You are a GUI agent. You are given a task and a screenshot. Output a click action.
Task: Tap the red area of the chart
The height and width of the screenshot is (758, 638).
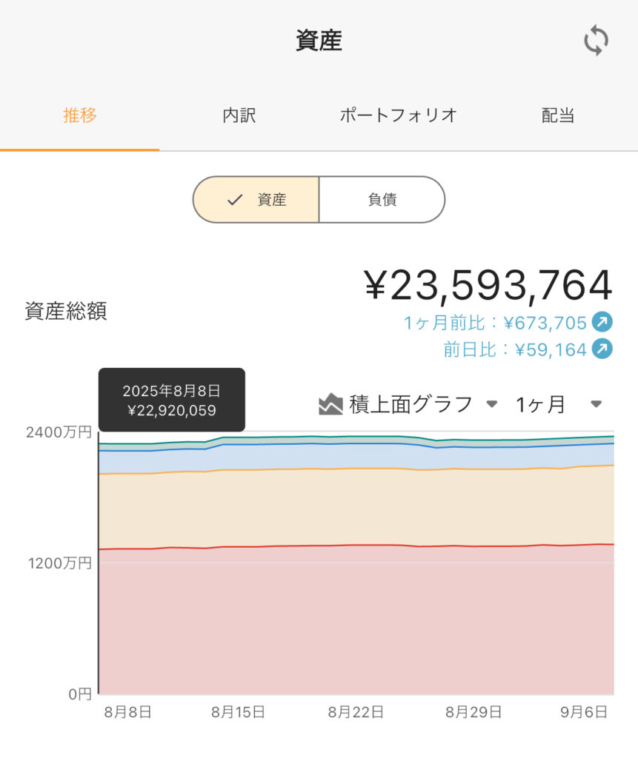pyautogui.click(x=356, y=623)
